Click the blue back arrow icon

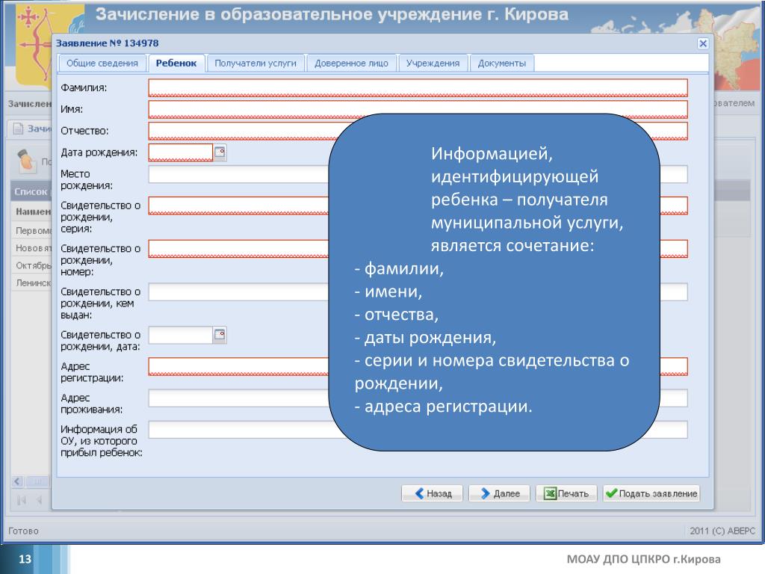pos(419,493)
